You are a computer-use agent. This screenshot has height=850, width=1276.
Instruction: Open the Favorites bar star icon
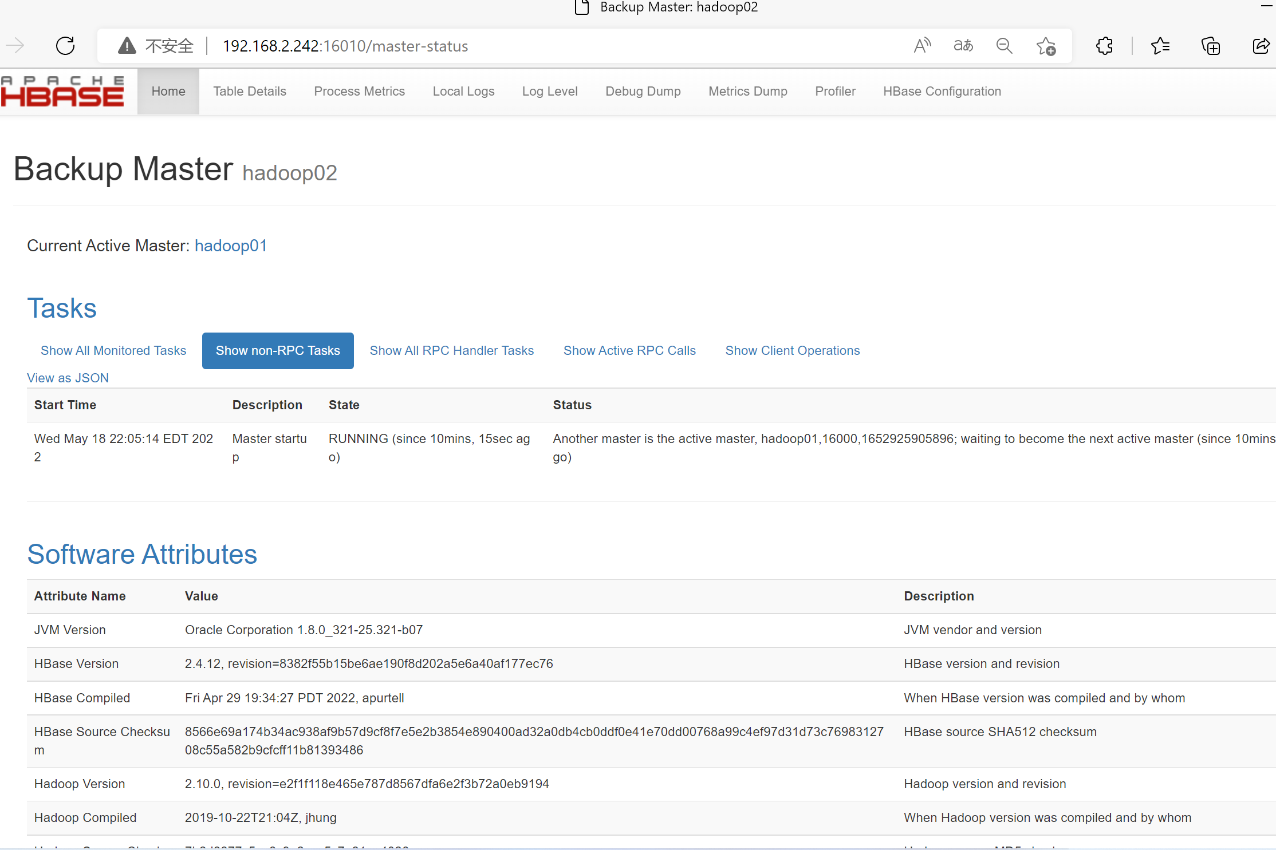pos(1160,46)
